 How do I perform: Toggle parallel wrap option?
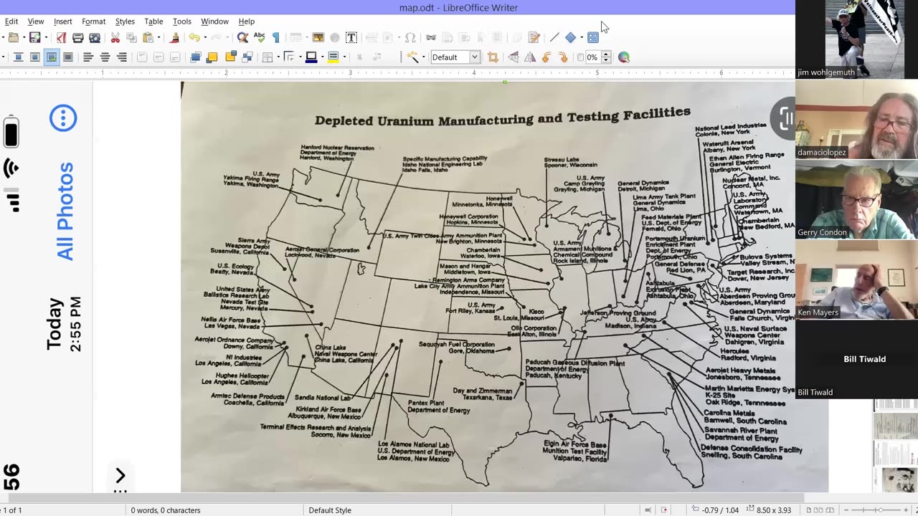click(x=35, y=57)
